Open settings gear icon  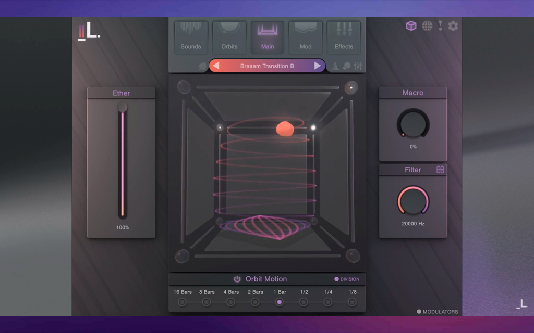click(453, 26)
